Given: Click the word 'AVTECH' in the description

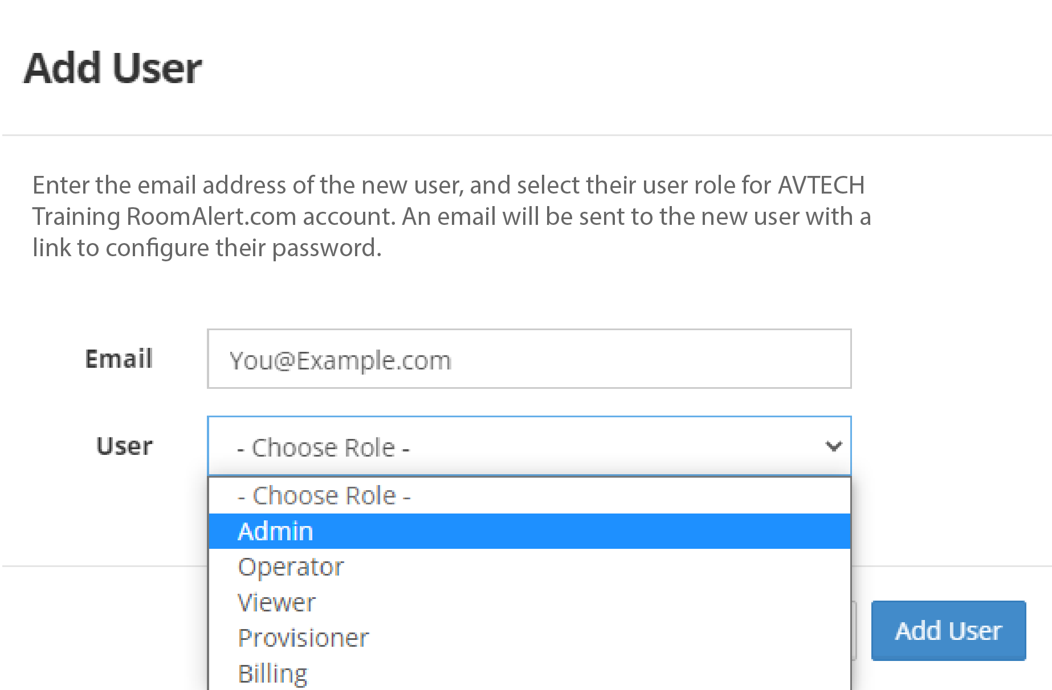Looking at the screenshot, I should 821,186.
